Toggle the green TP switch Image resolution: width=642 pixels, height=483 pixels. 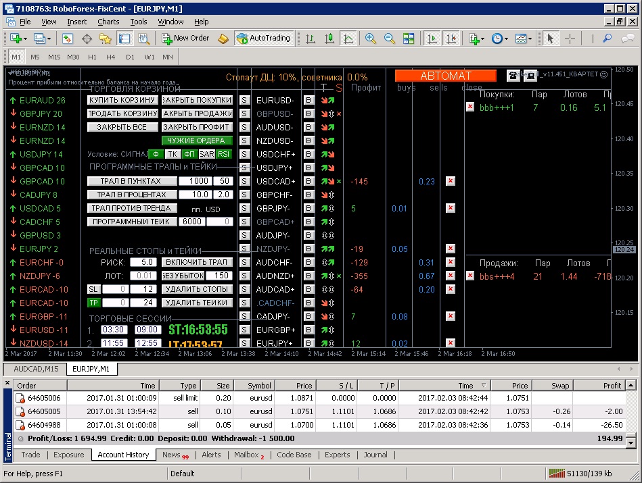94,303
